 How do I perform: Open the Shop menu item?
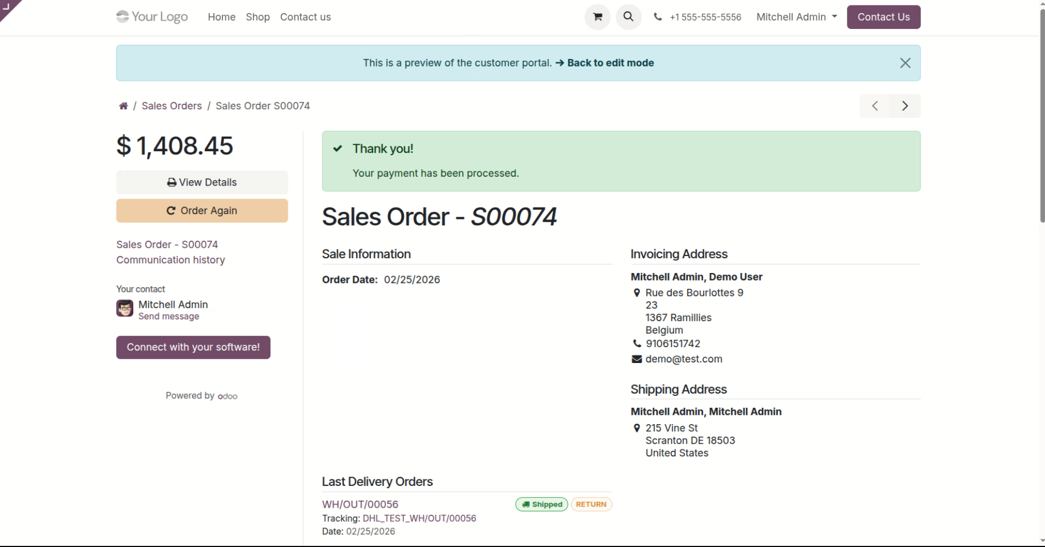(x=257, y=17)
